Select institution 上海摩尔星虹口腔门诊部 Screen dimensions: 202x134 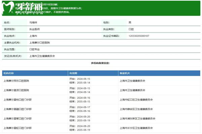(x=18, y=128)
